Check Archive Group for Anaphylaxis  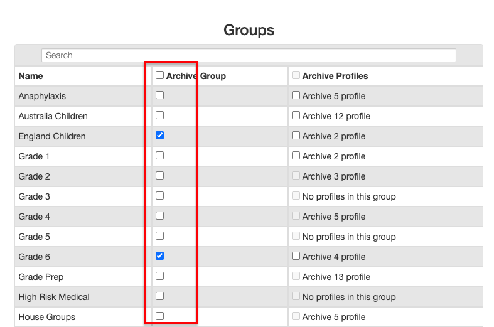click(x=160, y=95)
